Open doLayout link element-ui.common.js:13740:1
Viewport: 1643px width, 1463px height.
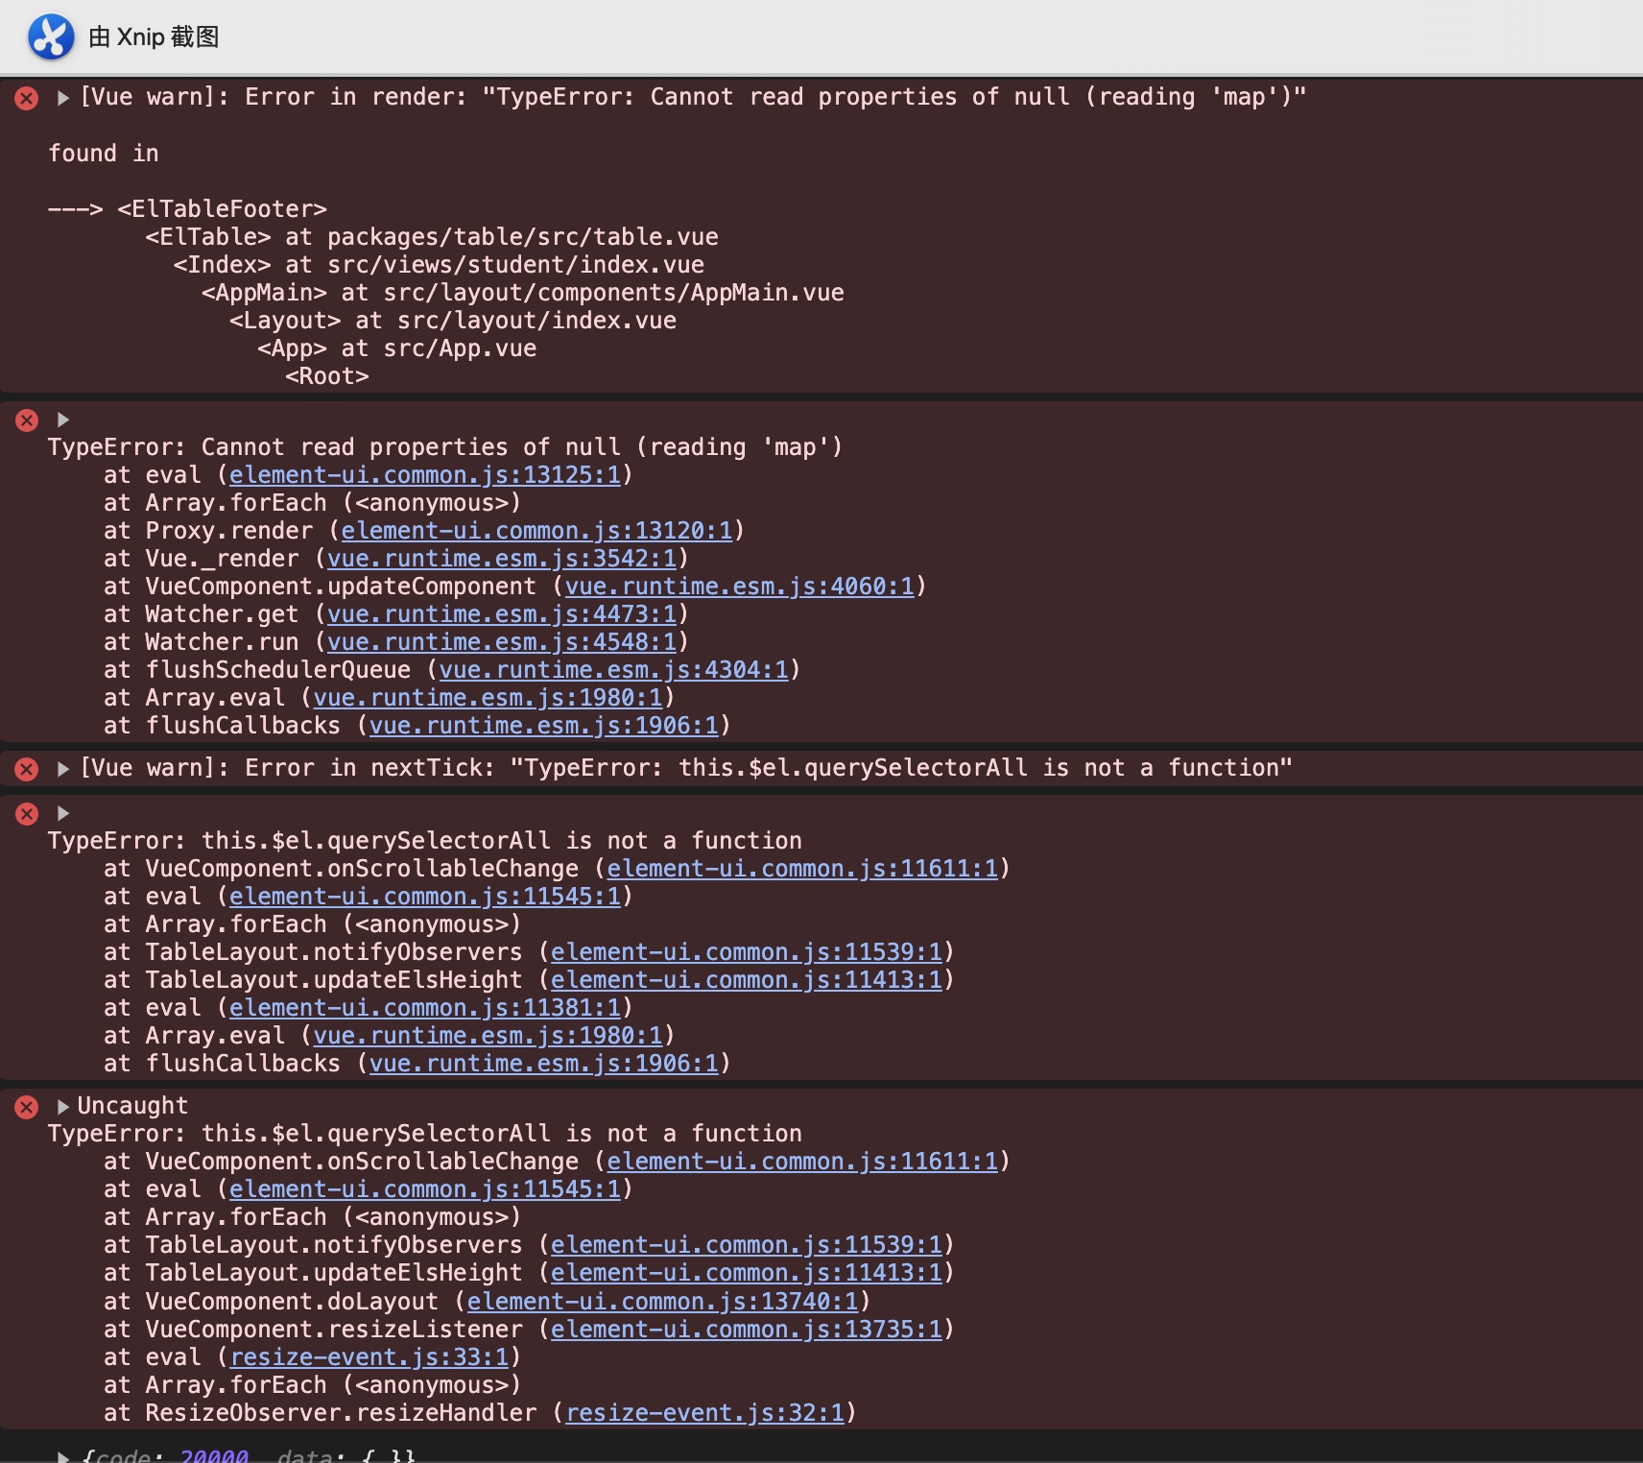point(663,1302)
